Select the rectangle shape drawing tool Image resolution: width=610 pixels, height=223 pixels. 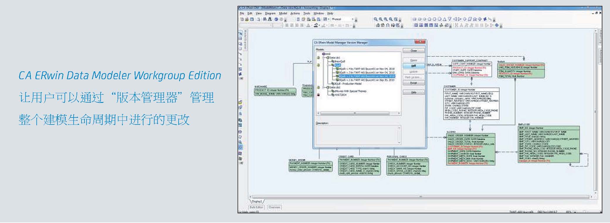point(414,19)
